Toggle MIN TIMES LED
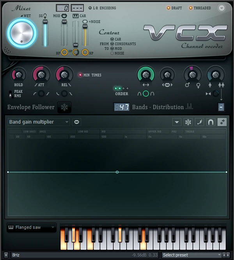Screen dimensions: 234x260 80,75
